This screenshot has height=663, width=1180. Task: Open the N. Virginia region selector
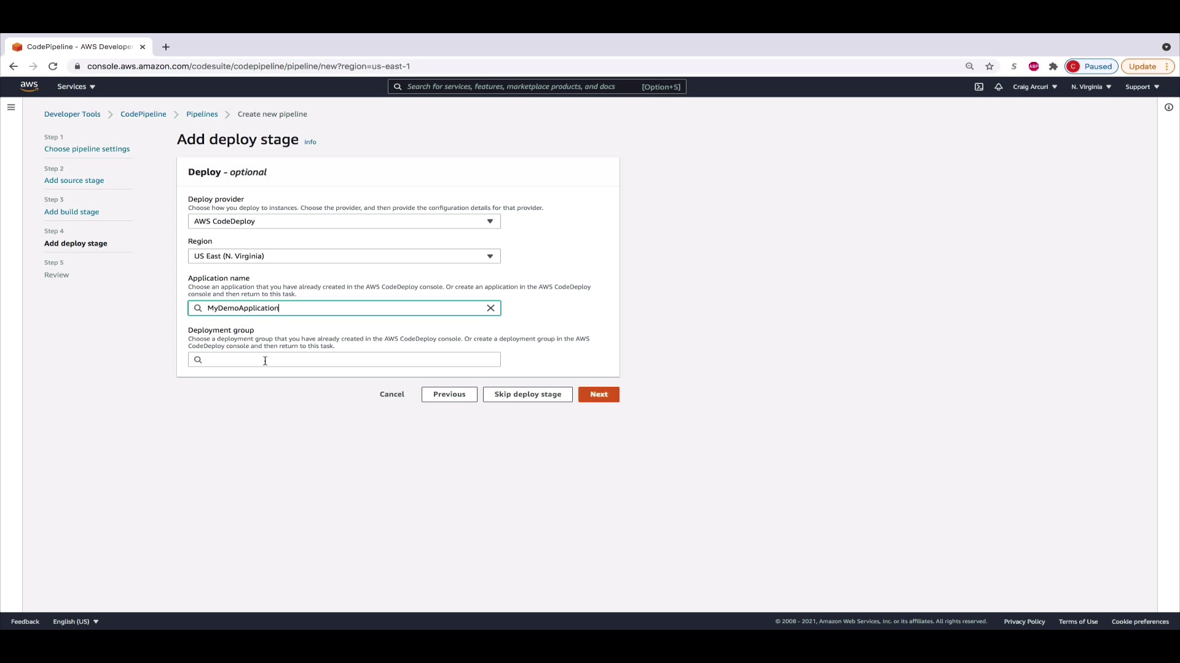pos(1091,87)
